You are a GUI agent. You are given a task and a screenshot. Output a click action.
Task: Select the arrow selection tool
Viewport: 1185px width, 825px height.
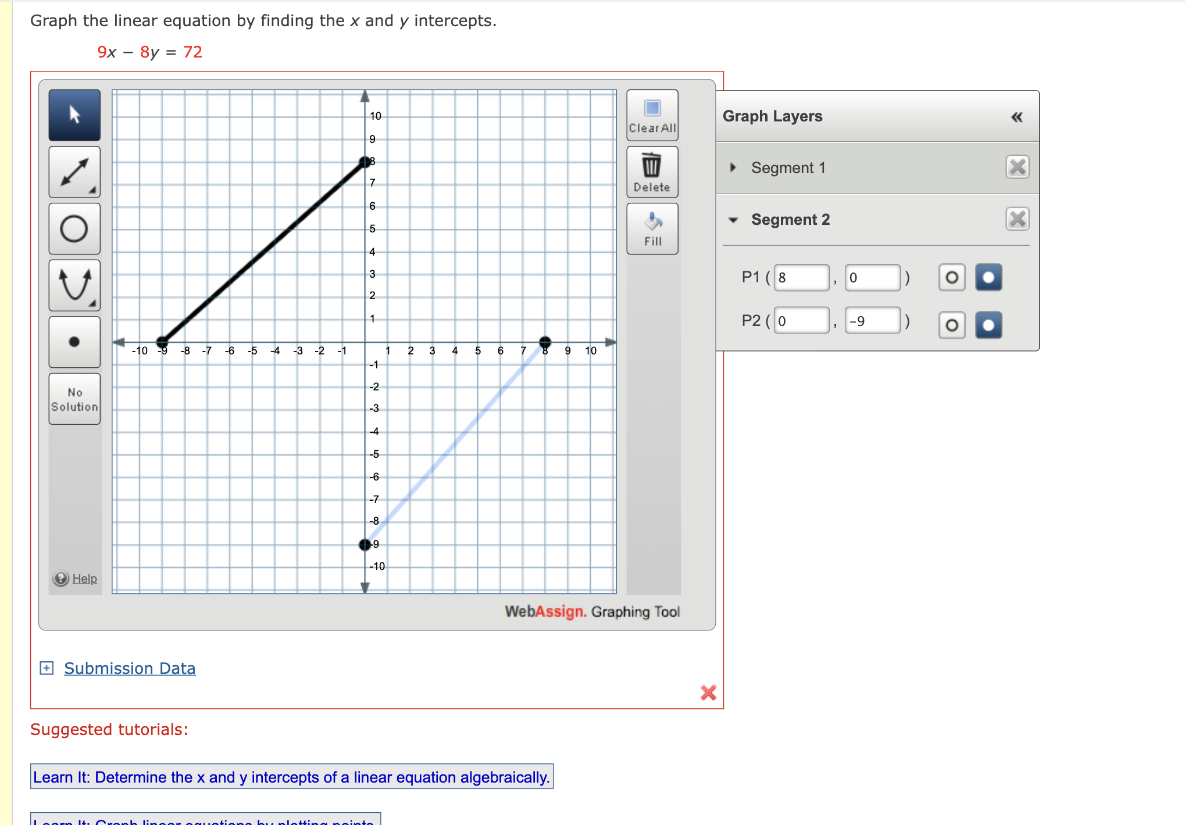click(x=74, y=114)
